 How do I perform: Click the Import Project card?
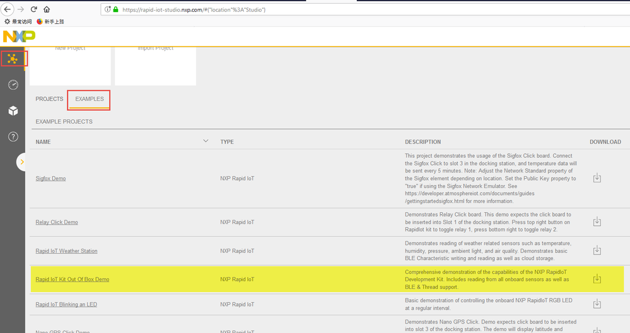[156, 66]
